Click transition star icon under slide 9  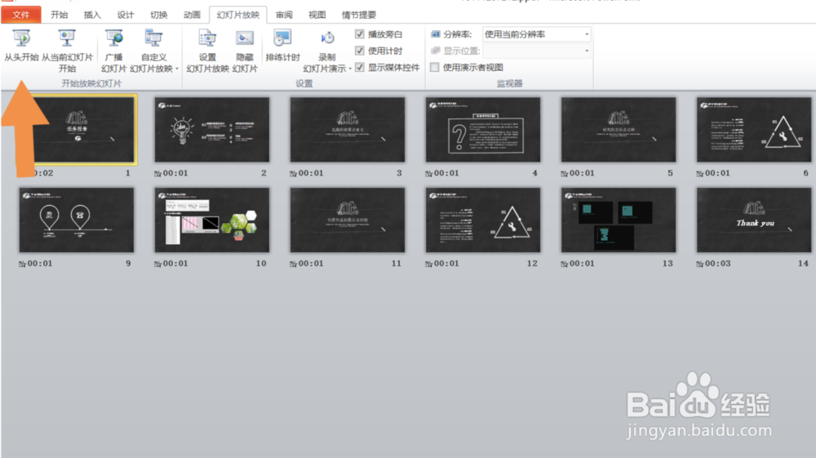click(22, 265)
